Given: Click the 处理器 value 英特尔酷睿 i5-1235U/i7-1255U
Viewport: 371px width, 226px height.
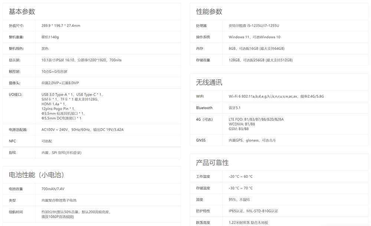Looking at the screenshot, I should tap(254, 26).
